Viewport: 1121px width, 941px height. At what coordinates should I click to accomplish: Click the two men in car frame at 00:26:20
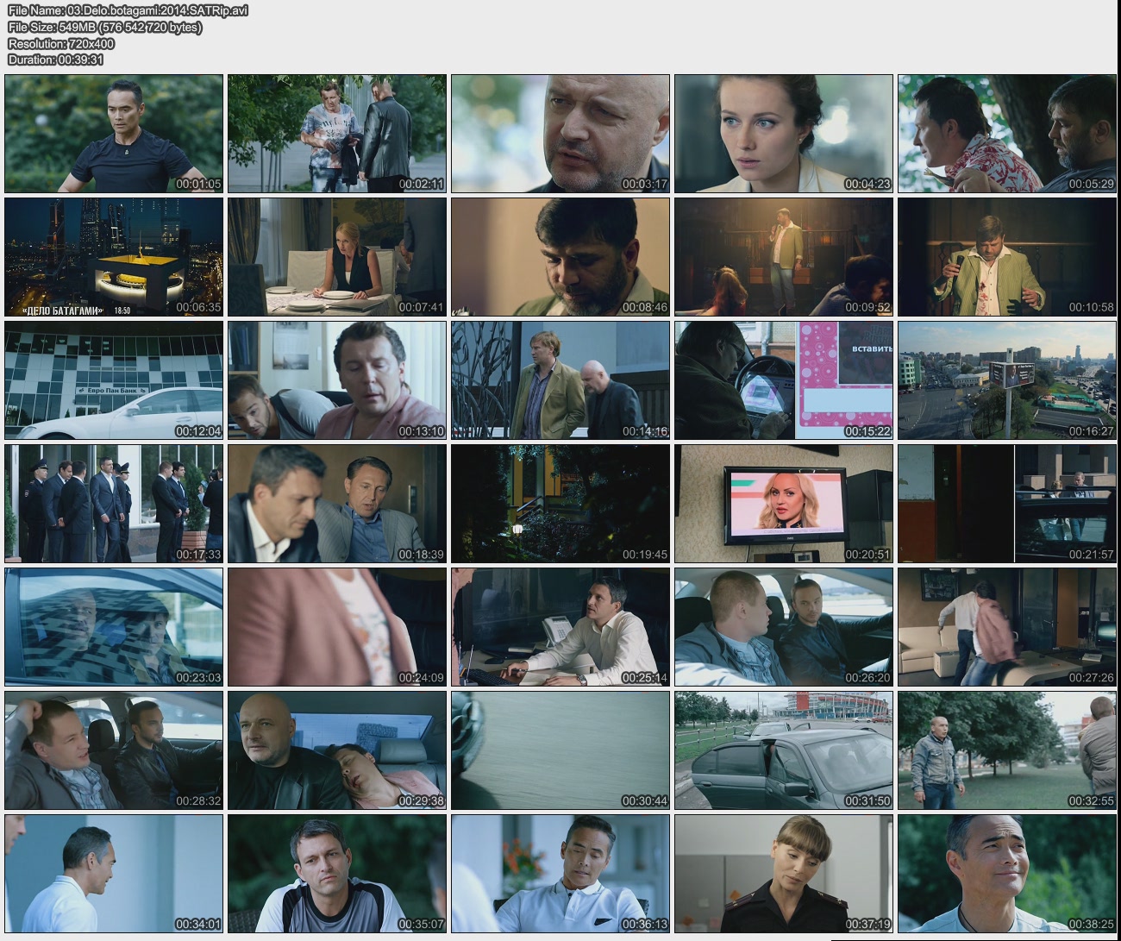[x=783, y=627]
